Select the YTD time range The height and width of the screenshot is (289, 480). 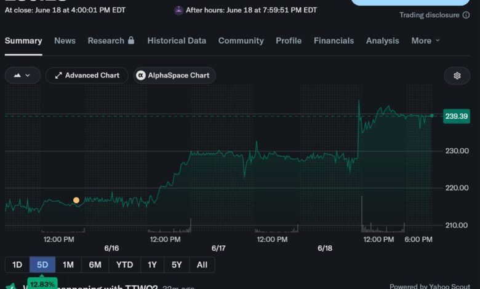(x=124, y=264)
